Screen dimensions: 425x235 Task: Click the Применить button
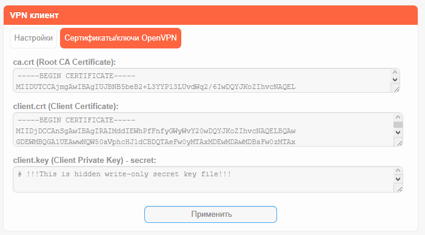(210, 214)
